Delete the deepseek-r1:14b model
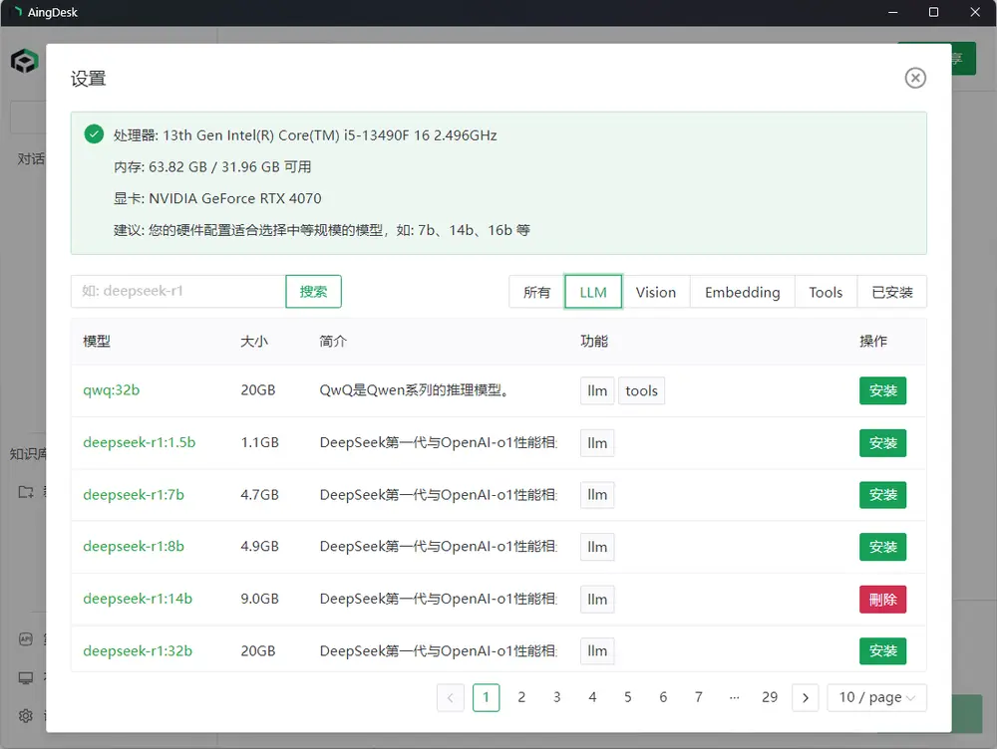Screen dimensions: 997x749 pos(882,599)
